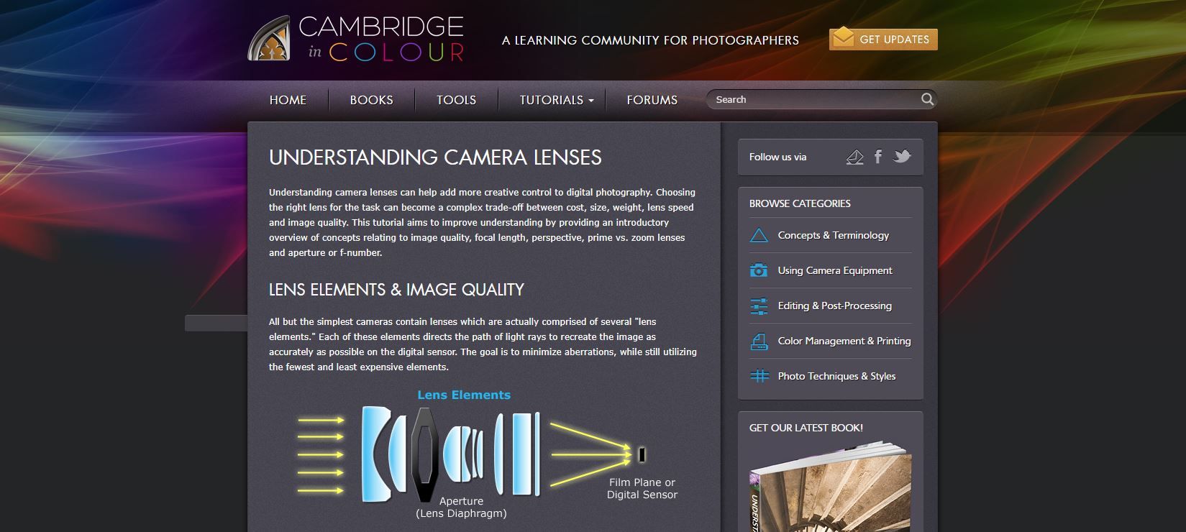Visit the Forums menu item

point(652,100)
